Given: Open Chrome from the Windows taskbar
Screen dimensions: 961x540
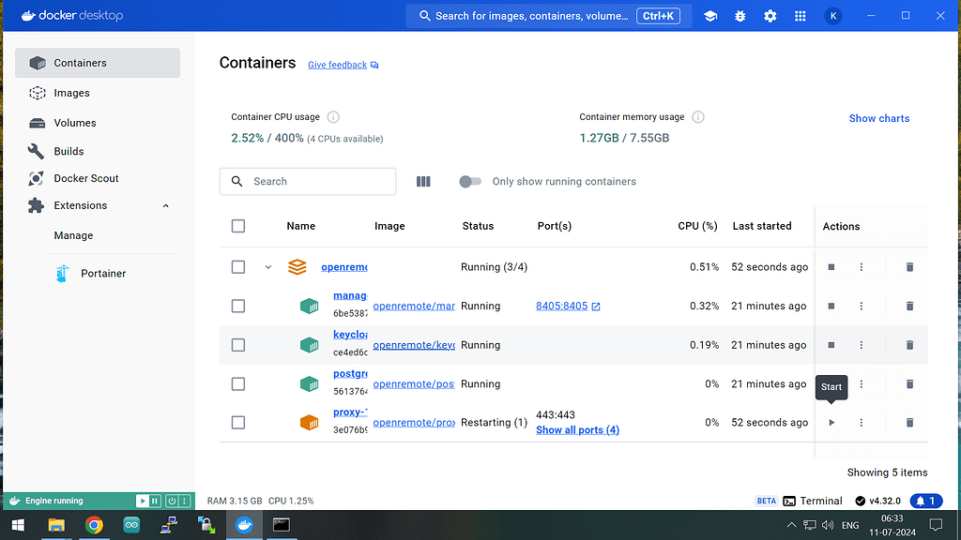Looking at the screenshot, I should tap(94, 525).
